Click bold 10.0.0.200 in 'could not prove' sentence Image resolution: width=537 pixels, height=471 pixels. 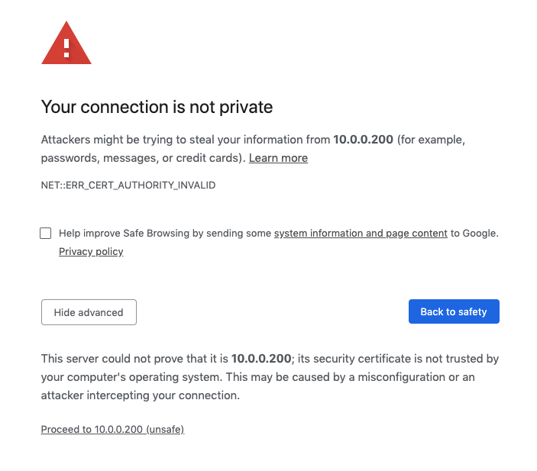click(x=261, y=358)
